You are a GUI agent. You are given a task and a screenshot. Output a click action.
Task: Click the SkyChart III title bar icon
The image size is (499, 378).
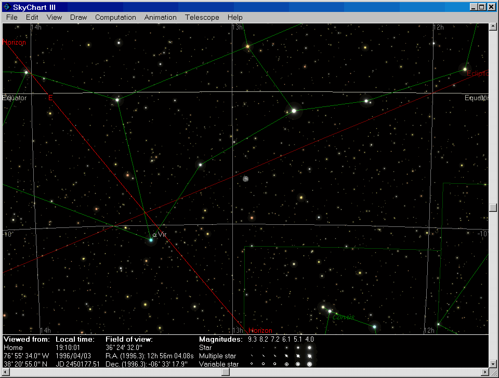point(7,7)
